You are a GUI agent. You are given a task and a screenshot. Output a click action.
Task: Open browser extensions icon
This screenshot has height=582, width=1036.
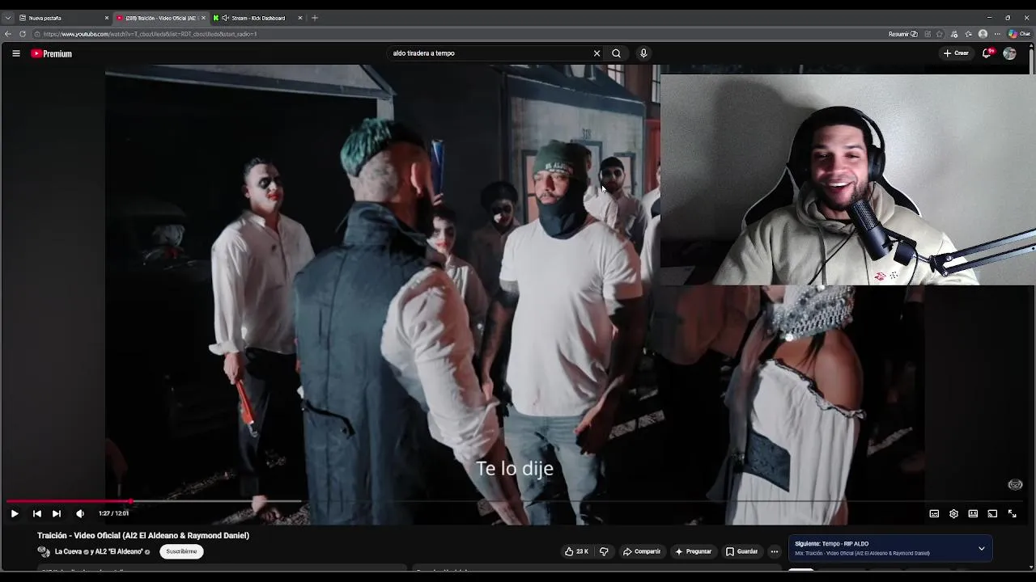click(x=955, y=34)
